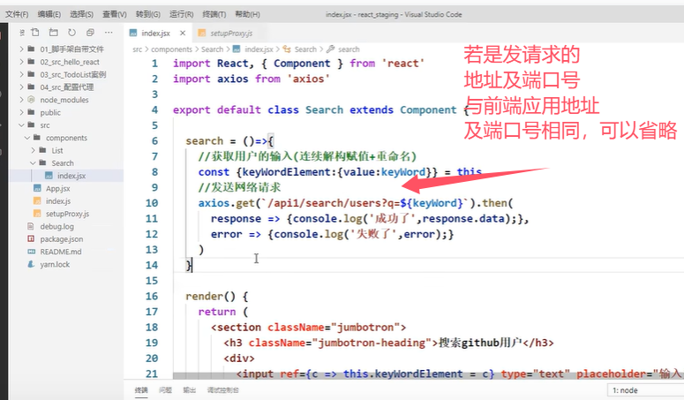Click the New File icon in explorer toolbar
Image resolution: width=684 pixels, height=400 pixels.
tap(35, 33)
